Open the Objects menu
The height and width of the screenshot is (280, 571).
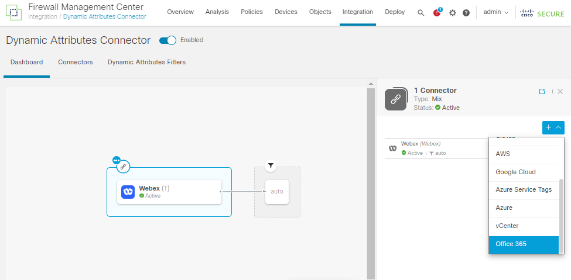(320, 12)
